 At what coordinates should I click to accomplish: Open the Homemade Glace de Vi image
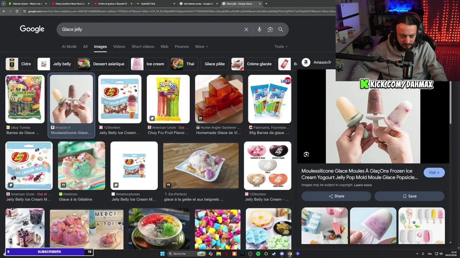click(x=219, y=99)
